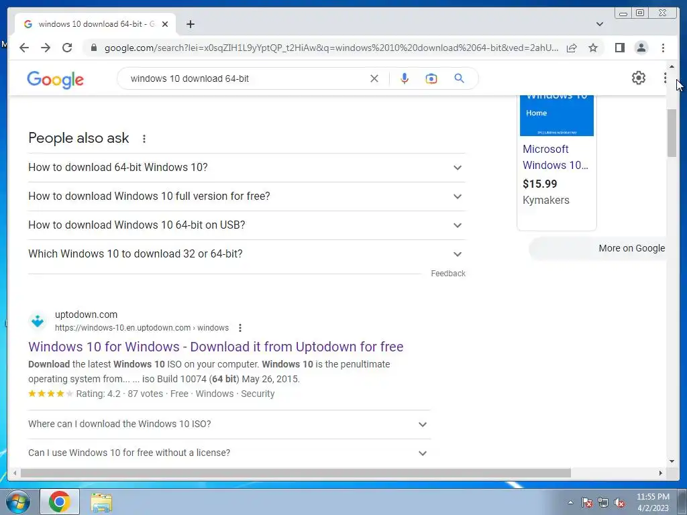Open Google apps dots near gear
Image resolution: width=687 pixels, height=515 pixels.
[x=665, y=78]
